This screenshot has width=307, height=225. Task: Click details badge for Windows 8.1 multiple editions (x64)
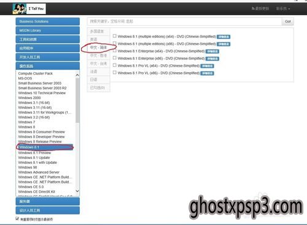[x=223, y=37]
